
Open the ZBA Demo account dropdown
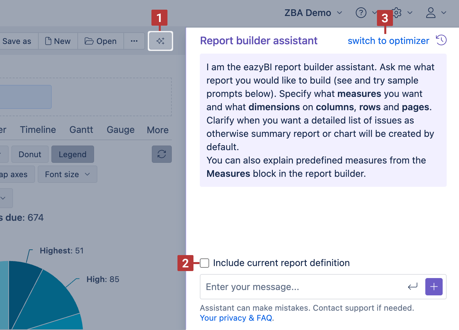[313, 13]
